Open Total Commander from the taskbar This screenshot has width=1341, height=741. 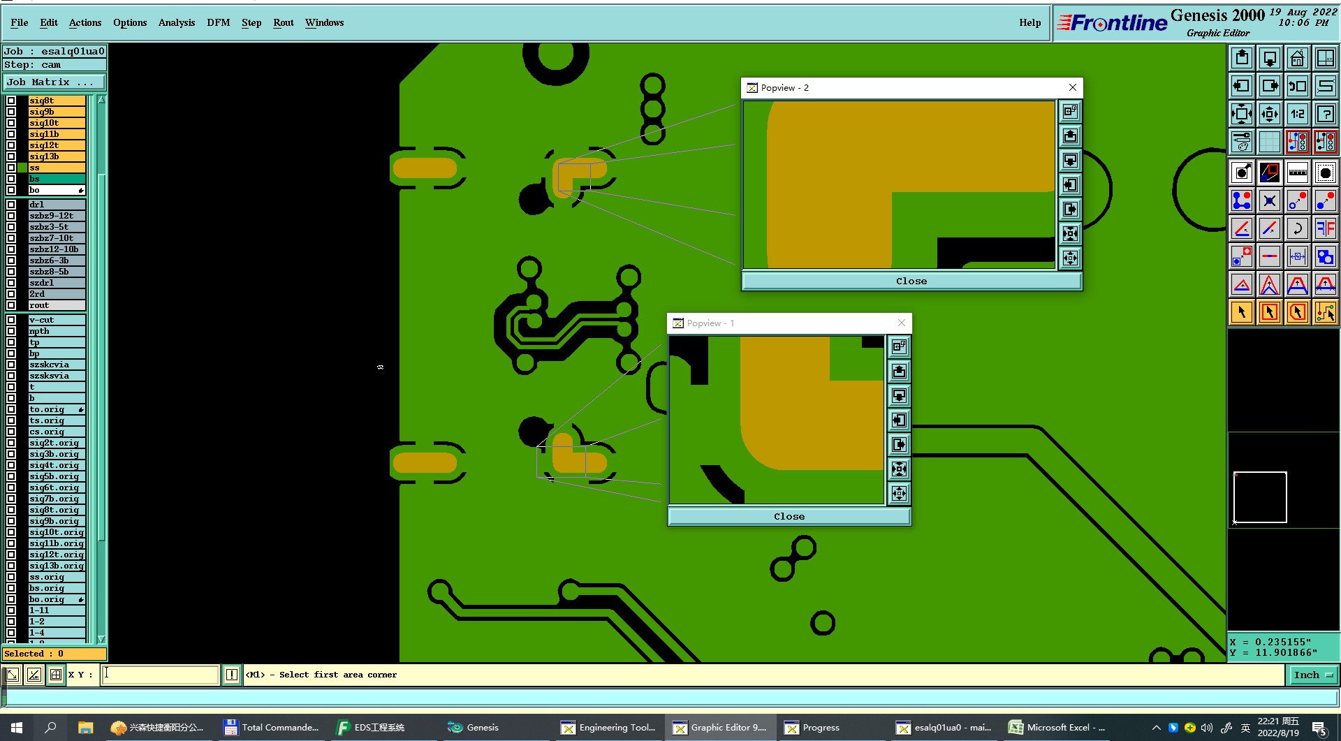pyautogui.click(x=272, y=727)
